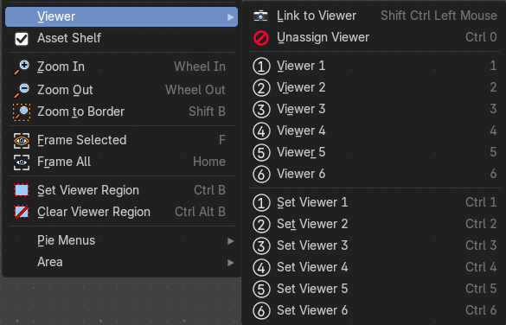Click the Clear Viewer Region crossed icon
Screen dimensions: 506x325
point(22,212)
